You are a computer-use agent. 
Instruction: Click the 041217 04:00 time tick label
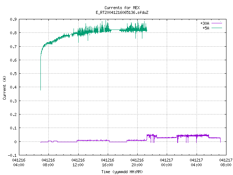click(x=197, y=163)
